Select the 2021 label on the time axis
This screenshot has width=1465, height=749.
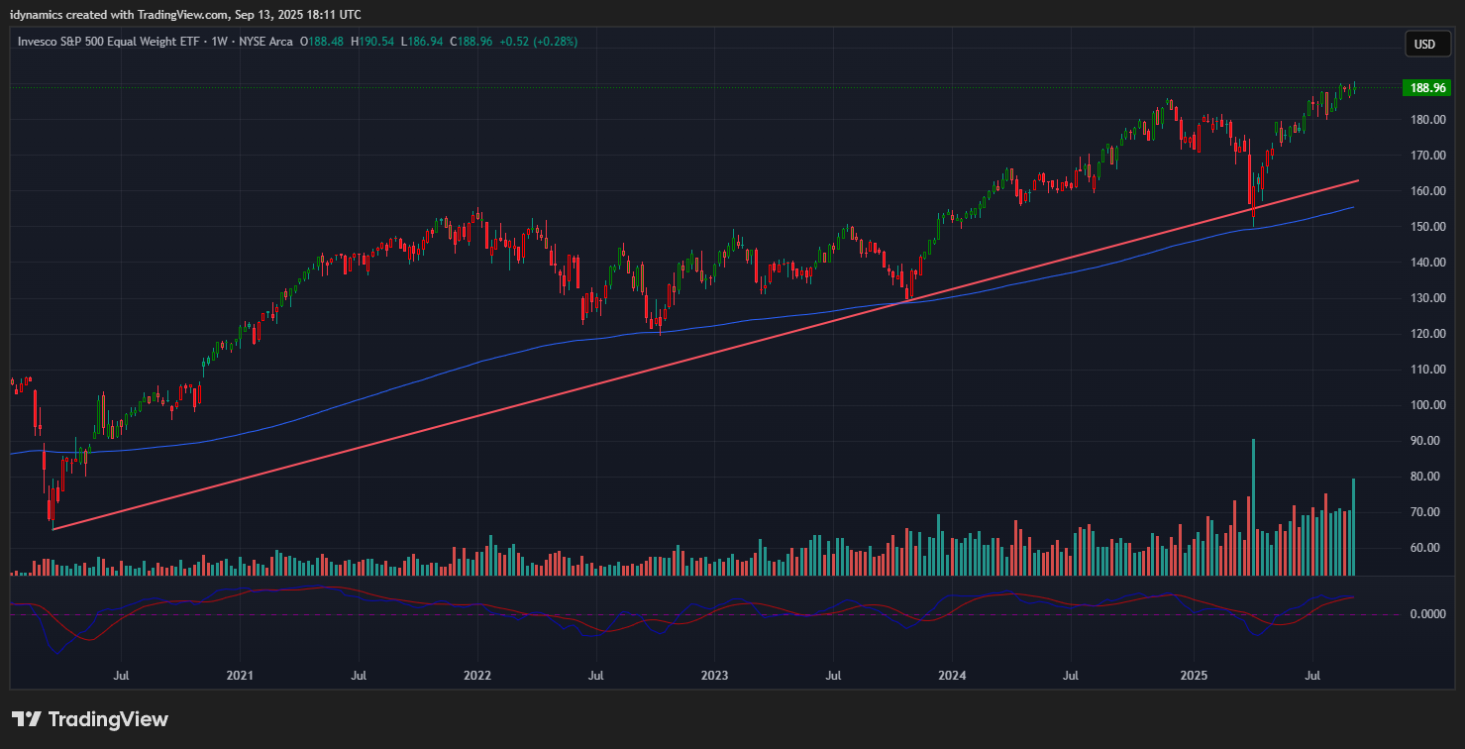pos(240,675)
